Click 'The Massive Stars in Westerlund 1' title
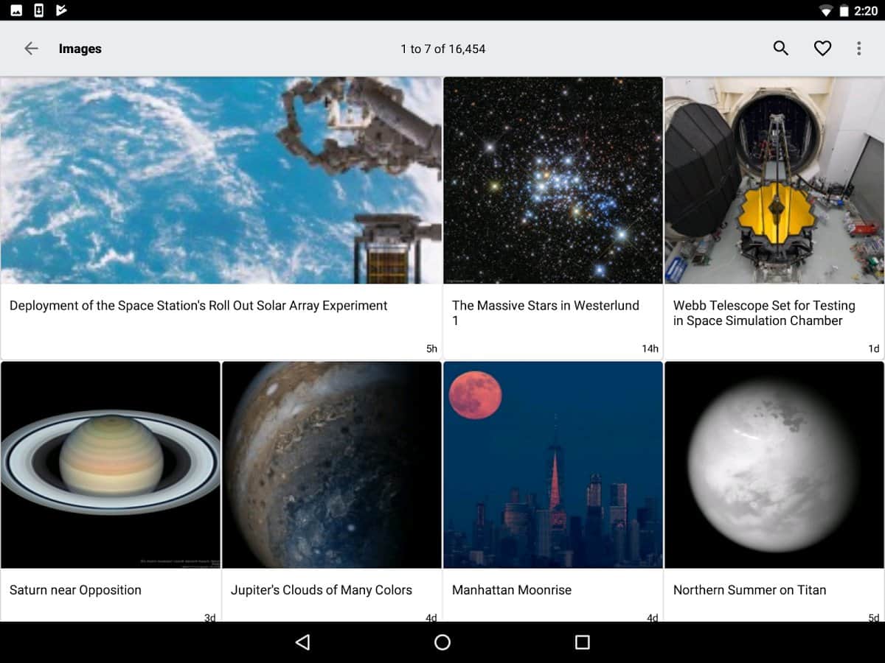885x663 pixels. (x=546, y=313)
